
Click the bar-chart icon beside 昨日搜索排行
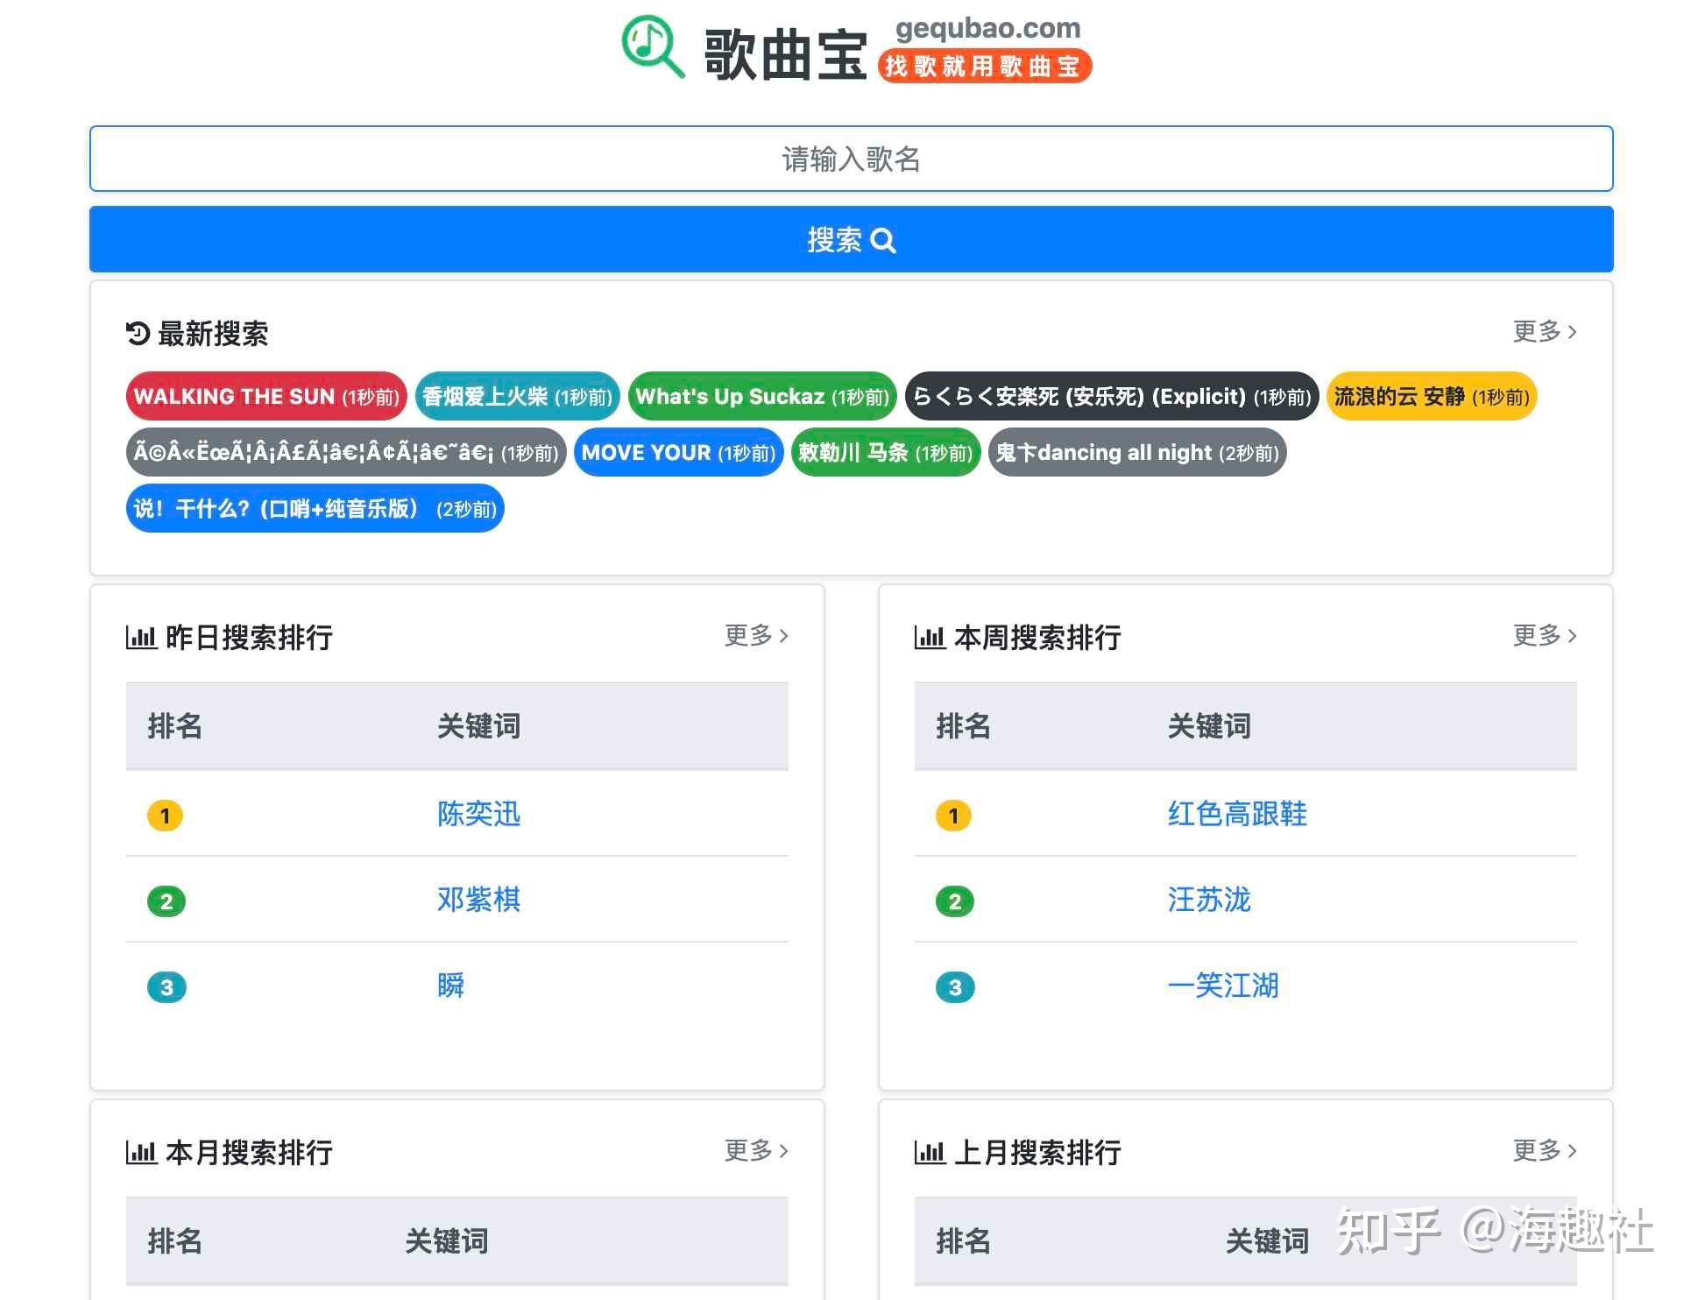coord(140,637)
